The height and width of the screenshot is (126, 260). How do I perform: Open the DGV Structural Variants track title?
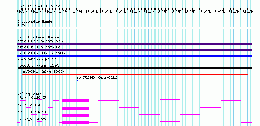click(x=41, y=37)
